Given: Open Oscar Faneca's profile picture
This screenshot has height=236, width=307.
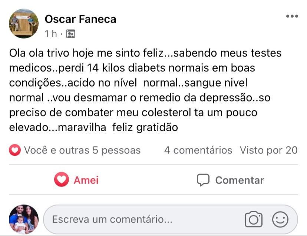Looking at the screenshot, I should click(x=24, y=24).
